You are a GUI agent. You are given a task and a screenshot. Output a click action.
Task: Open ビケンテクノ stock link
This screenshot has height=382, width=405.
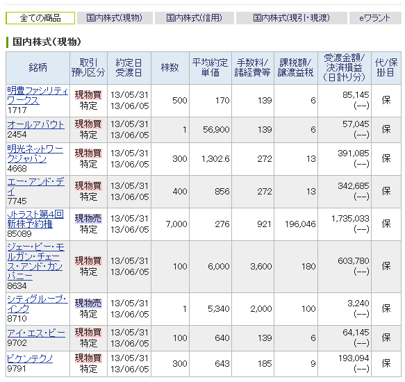30,359
